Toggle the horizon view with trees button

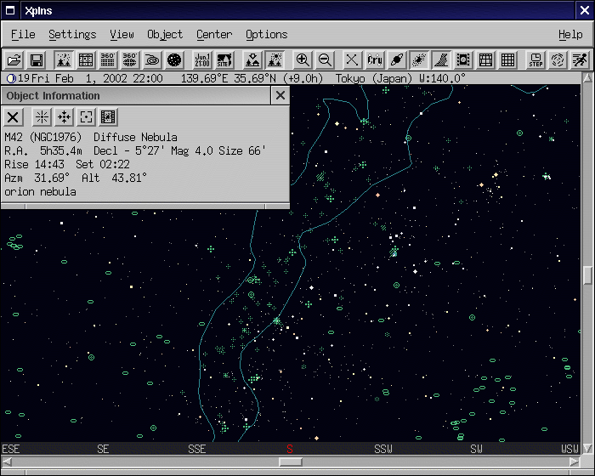click(x=275, y=60)
